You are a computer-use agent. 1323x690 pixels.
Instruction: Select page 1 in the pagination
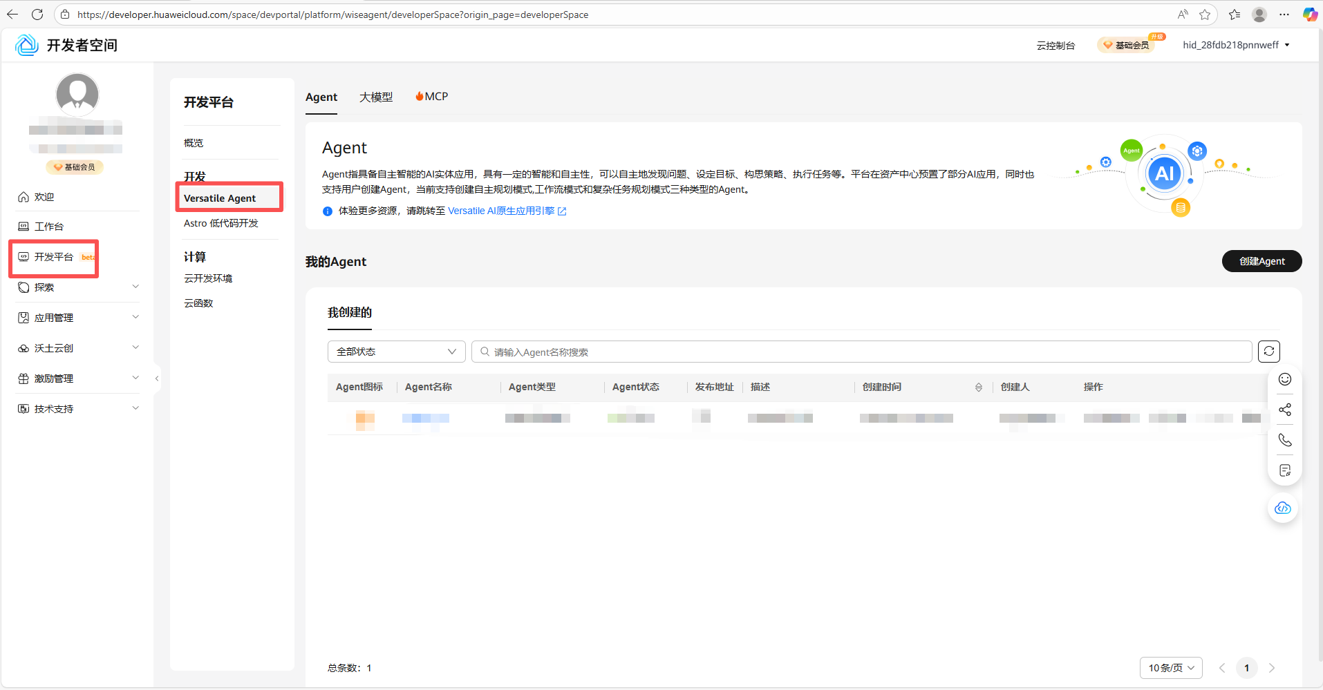[1247, 668]
